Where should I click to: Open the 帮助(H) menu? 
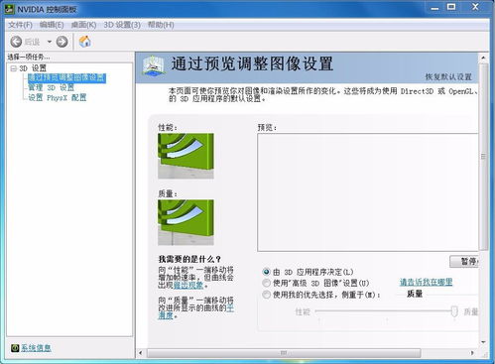(161, 25)
